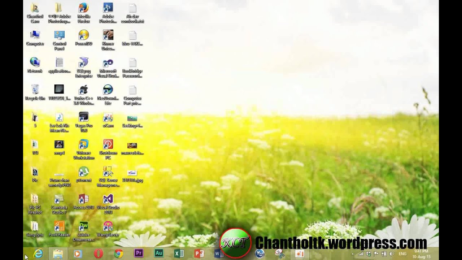Screen dimensions: 462x260
Task: Select the Pic PS Fireshot folder
Action: [35, 204]
